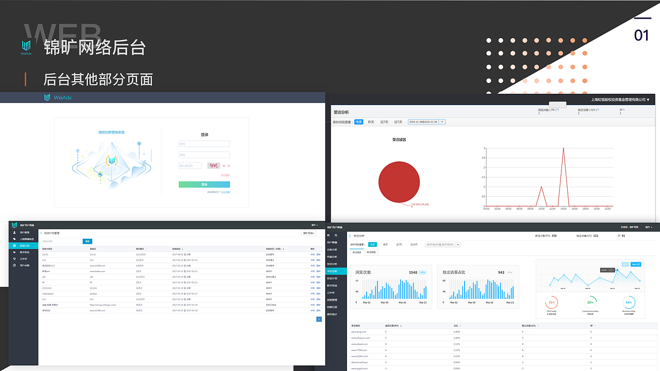This screenshot has height=371, width=660.
Task: Click the 投放计划名 search box
Action: click(61, 241)
